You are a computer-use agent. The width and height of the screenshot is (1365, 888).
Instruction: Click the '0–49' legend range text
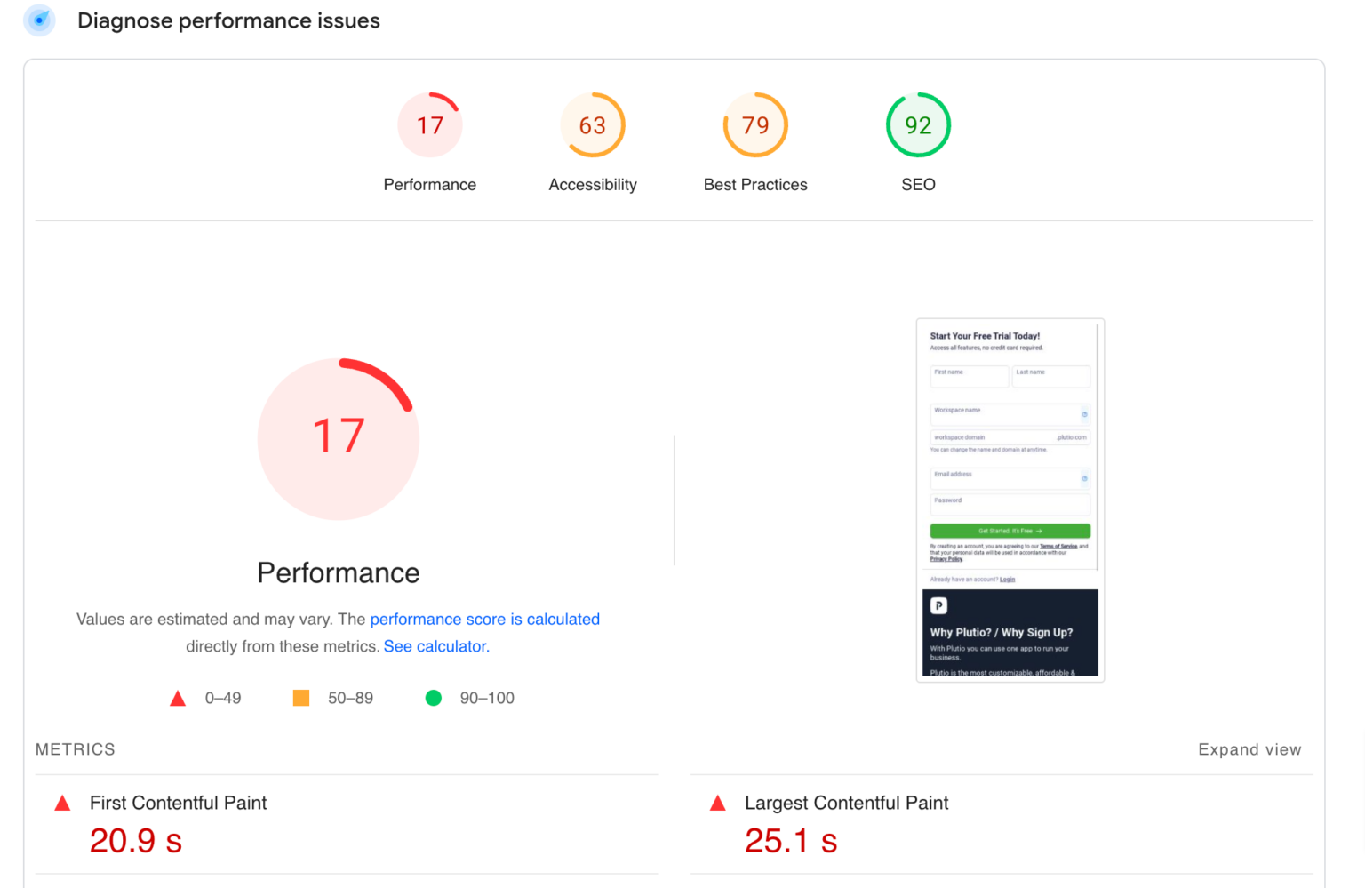click(223, 698)
